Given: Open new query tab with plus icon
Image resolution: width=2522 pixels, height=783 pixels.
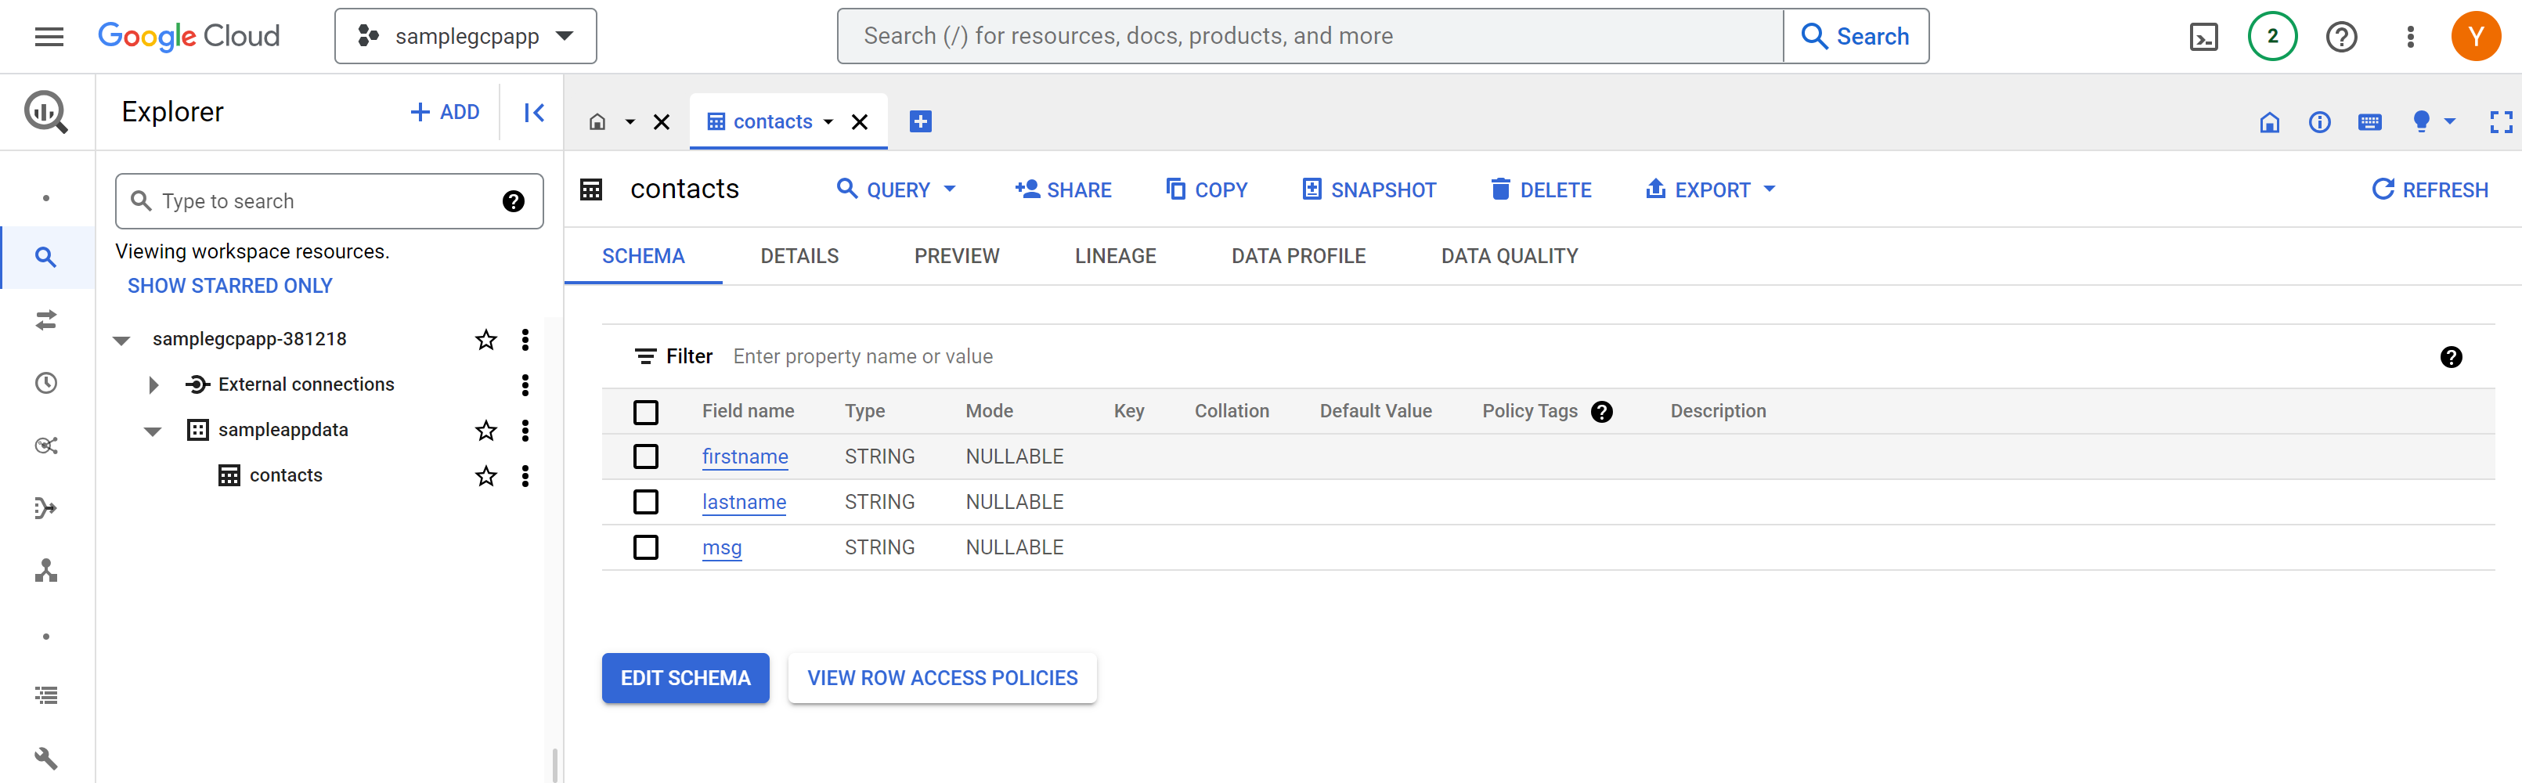Looking at the screenshot, I should tap(920, 121).
